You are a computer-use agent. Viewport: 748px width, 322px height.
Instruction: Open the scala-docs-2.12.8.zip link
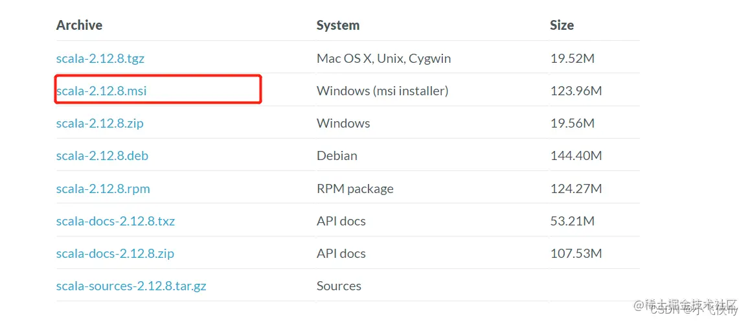point(115,254)
